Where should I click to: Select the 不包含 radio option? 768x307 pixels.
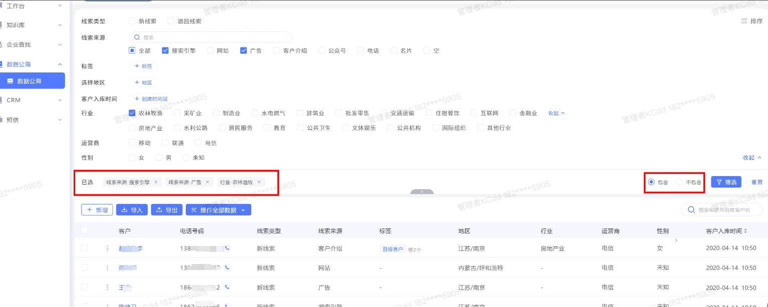pyautogui.click(x=679, y=182)
